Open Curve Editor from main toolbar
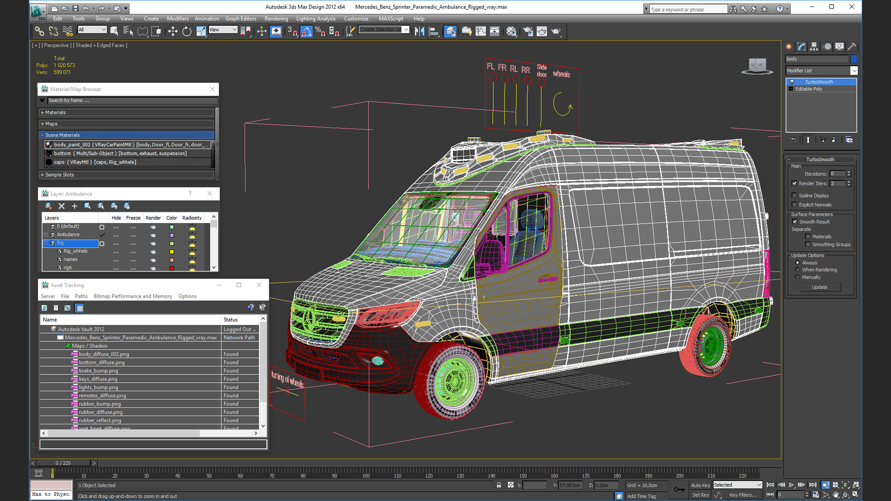The image size is (891, 501). [x=481, y=31]
